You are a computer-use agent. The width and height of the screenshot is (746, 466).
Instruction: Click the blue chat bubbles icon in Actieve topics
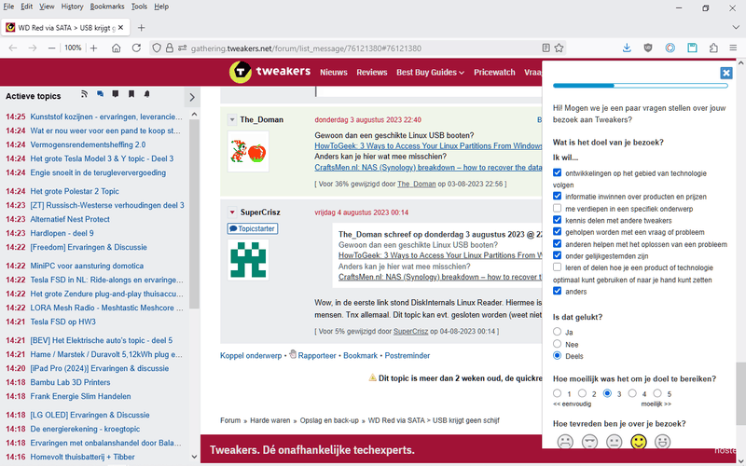point(100,94)
